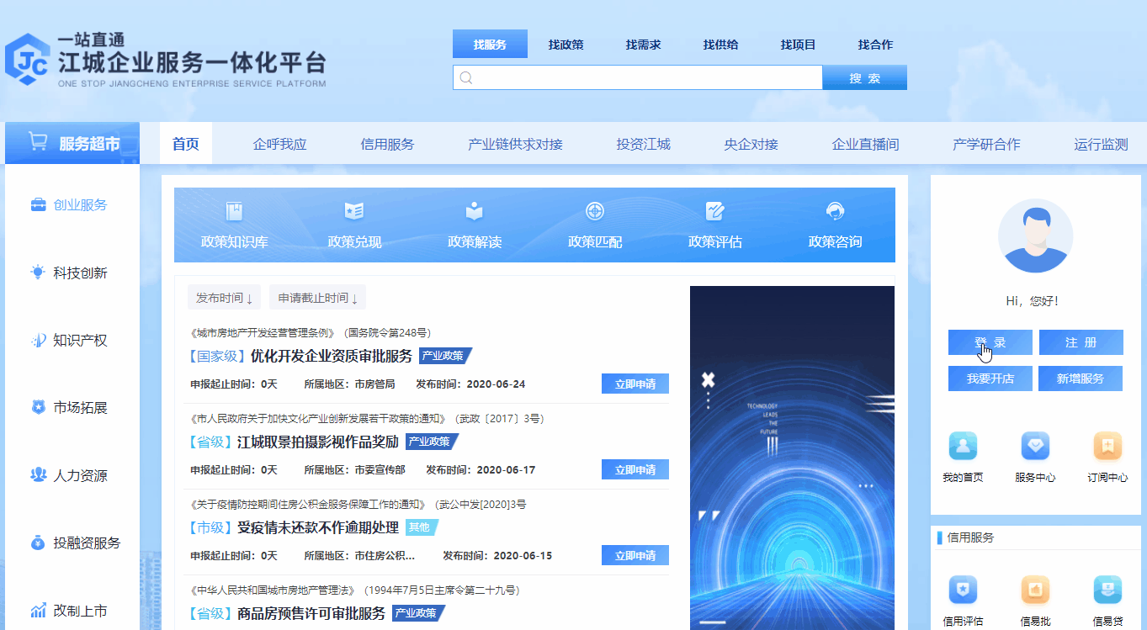Image resolution: width=1147 pixels, height=630 pixels.
Task: Open 政策解读 from the policy toolbar
Action: pyautogui.click(x=474, y=225)
